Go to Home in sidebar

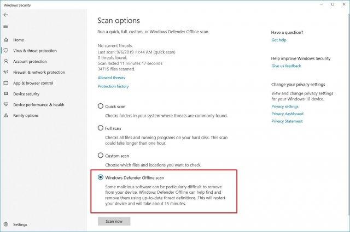click(18, 40)
